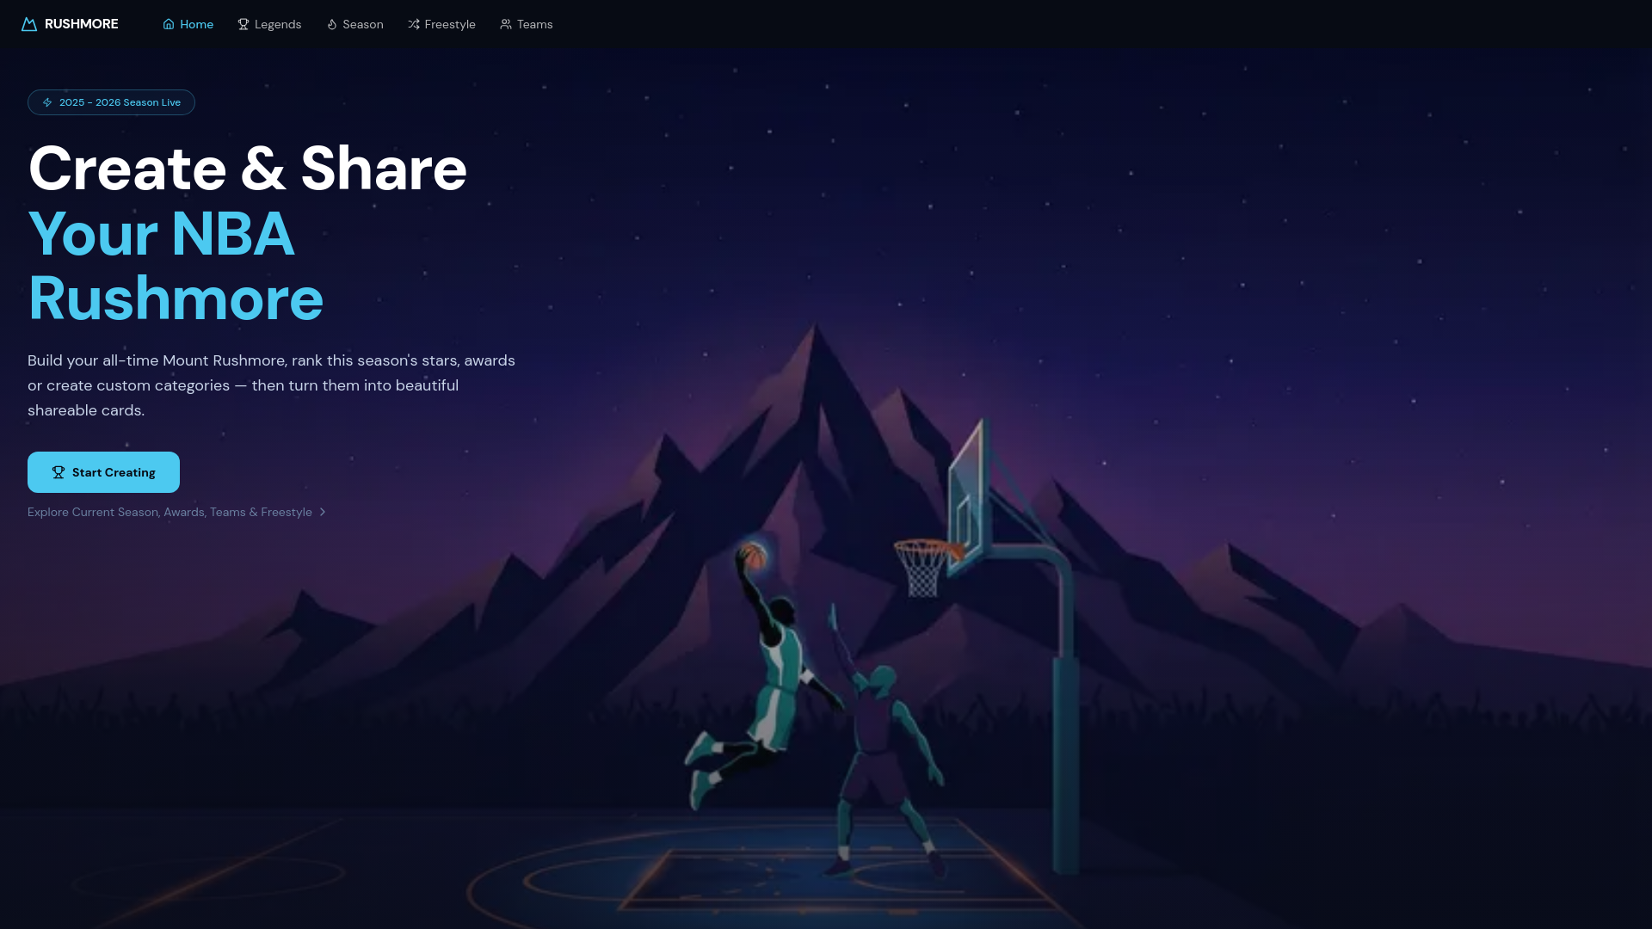Click the Home house icon
This screenshot has width=1652, height=929.
[x=169, y=24]
